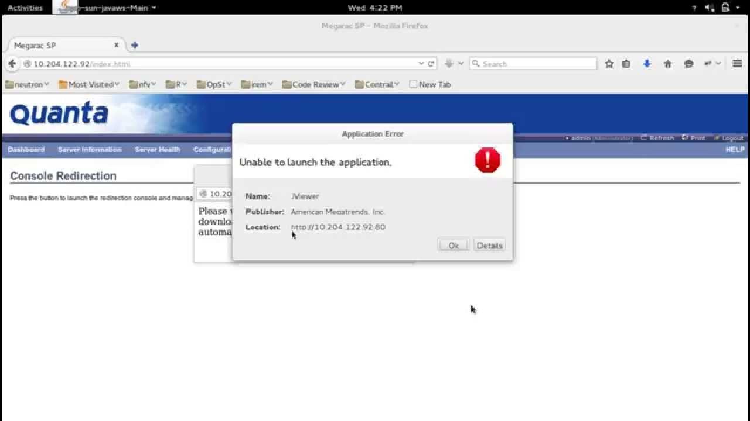
Task: Open the Firefox hamburger menu
Action: (737, 64)
